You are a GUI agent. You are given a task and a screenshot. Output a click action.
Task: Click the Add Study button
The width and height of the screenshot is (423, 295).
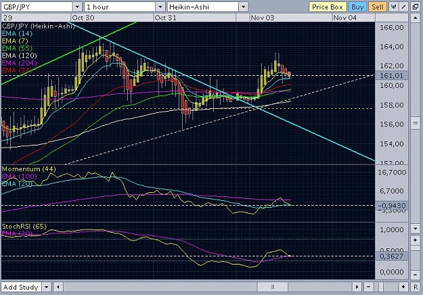21,287
